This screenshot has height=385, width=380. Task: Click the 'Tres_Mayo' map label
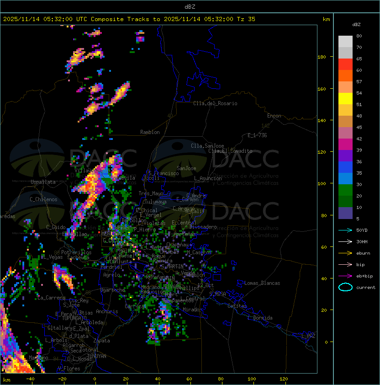(151, 193)
